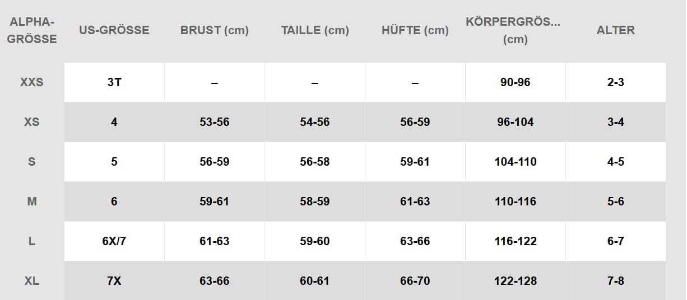Click the 7-8 age cell
The width and height of the screenshot is (687, 300).
[x=616, y=281]
